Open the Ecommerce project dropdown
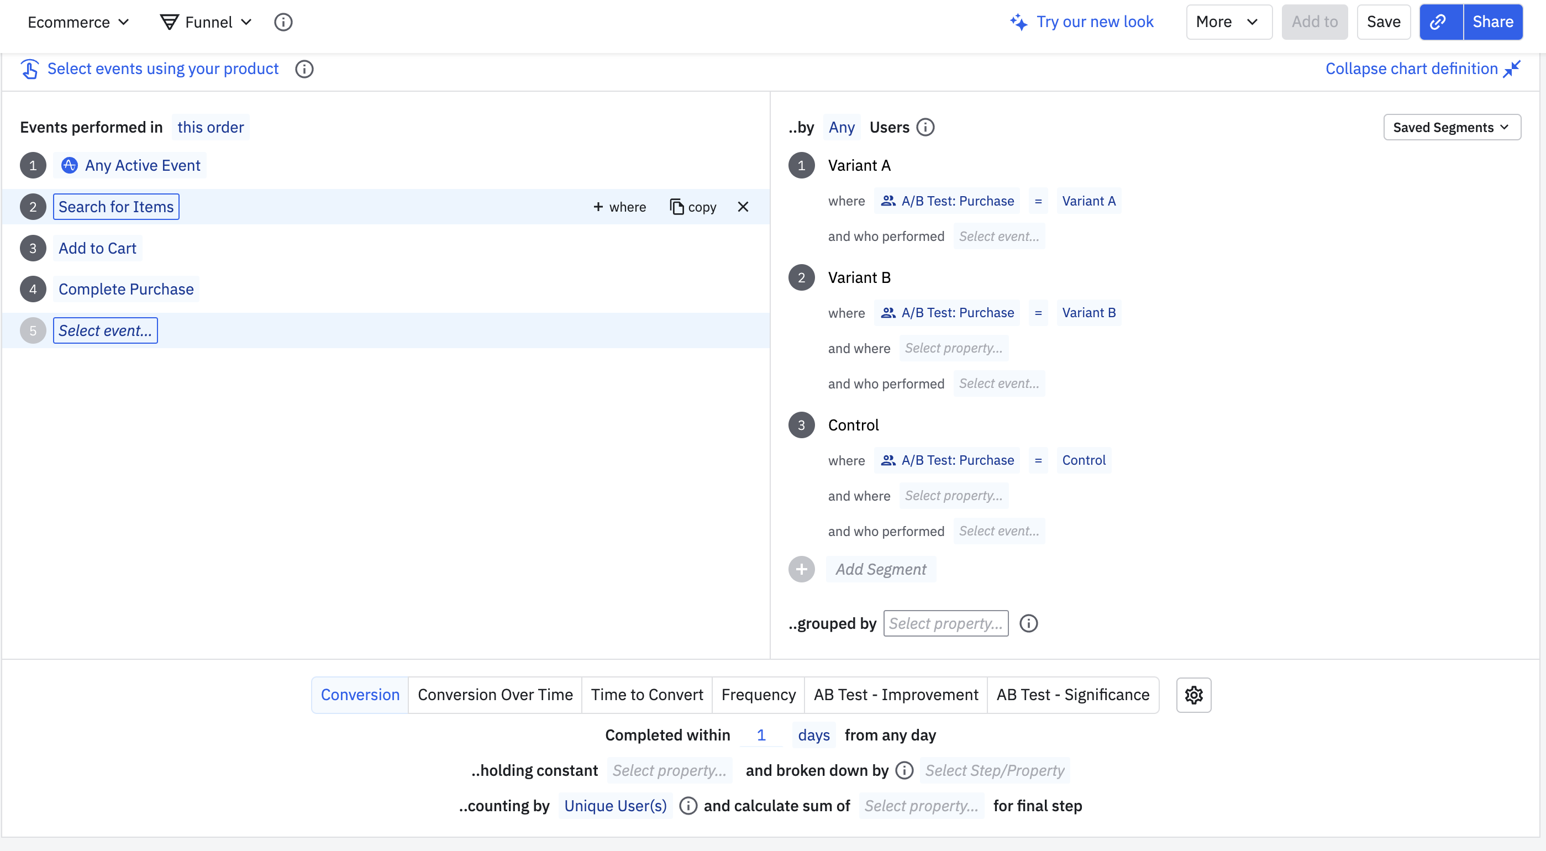 (x=78, y=22)
